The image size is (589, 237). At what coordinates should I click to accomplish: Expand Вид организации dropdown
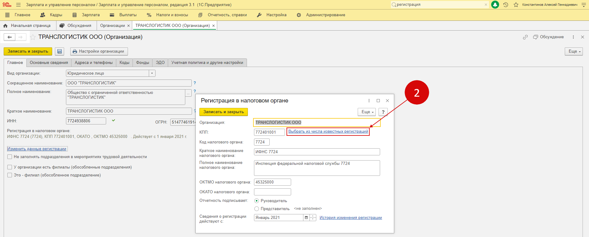152,73
